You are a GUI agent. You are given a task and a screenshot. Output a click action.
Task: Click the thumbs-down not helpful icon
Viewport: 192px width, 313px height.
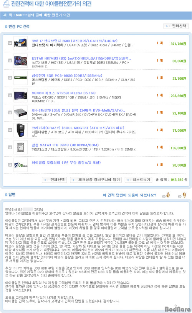click(x=184, y=195)
